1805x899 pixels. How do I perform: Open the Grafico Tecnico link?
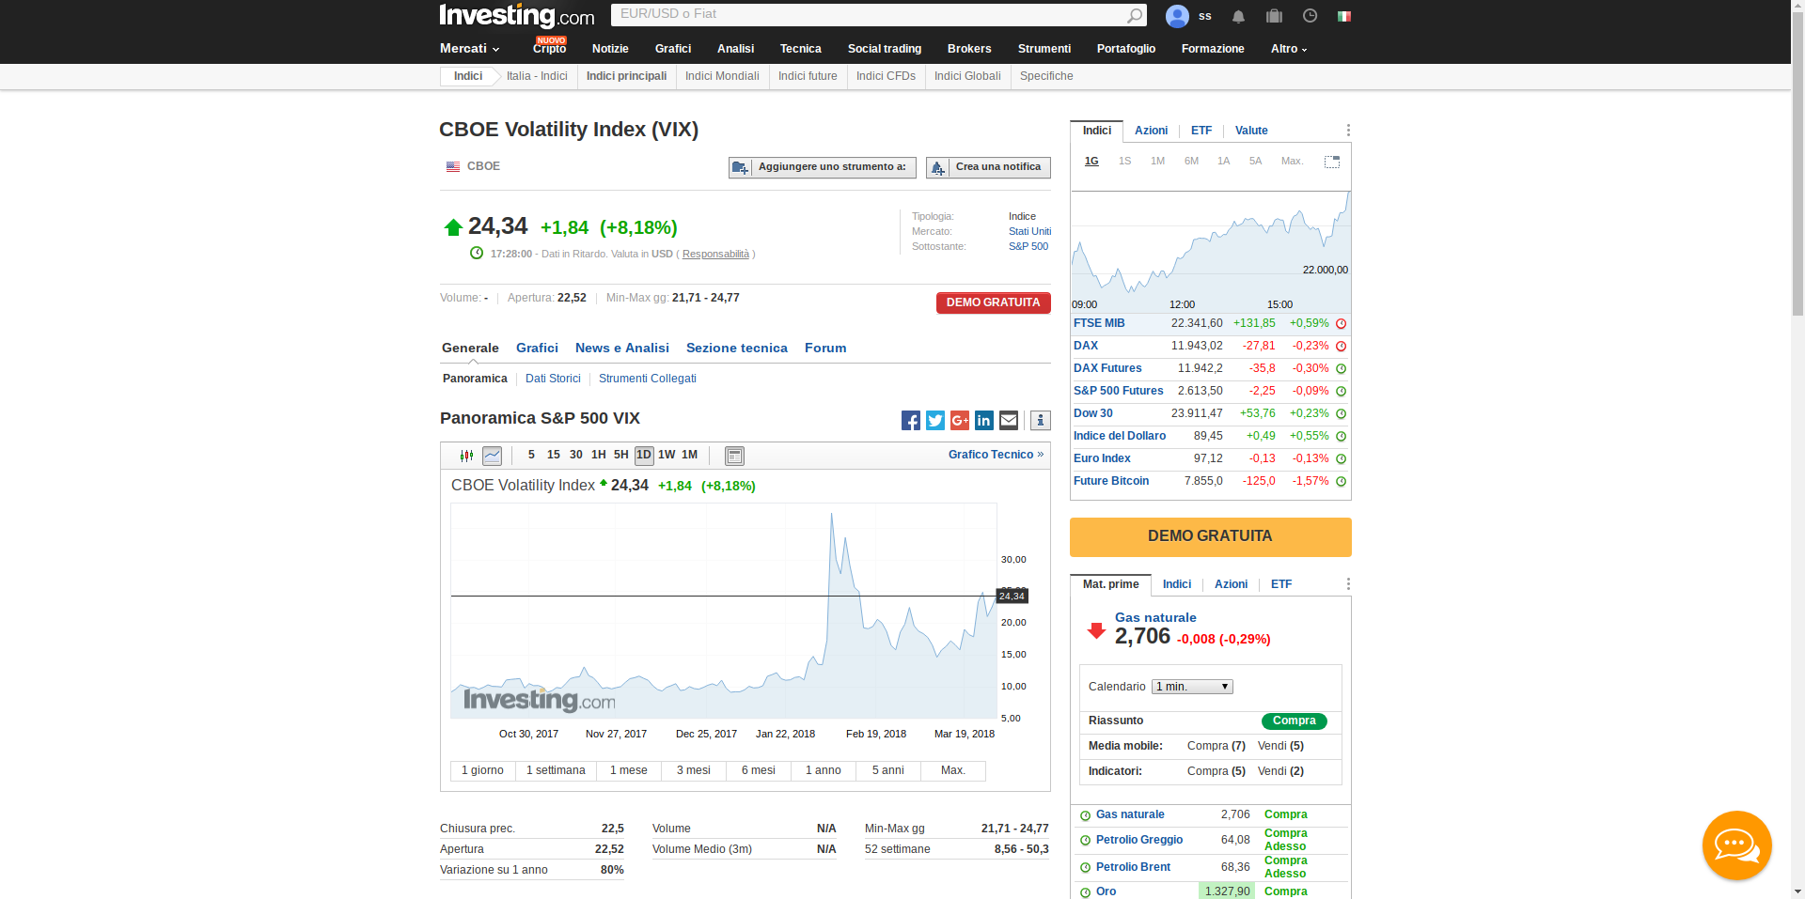click(x=996, y=455)
